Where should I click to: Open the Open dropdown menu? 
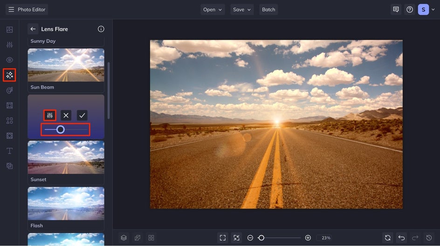213,9
